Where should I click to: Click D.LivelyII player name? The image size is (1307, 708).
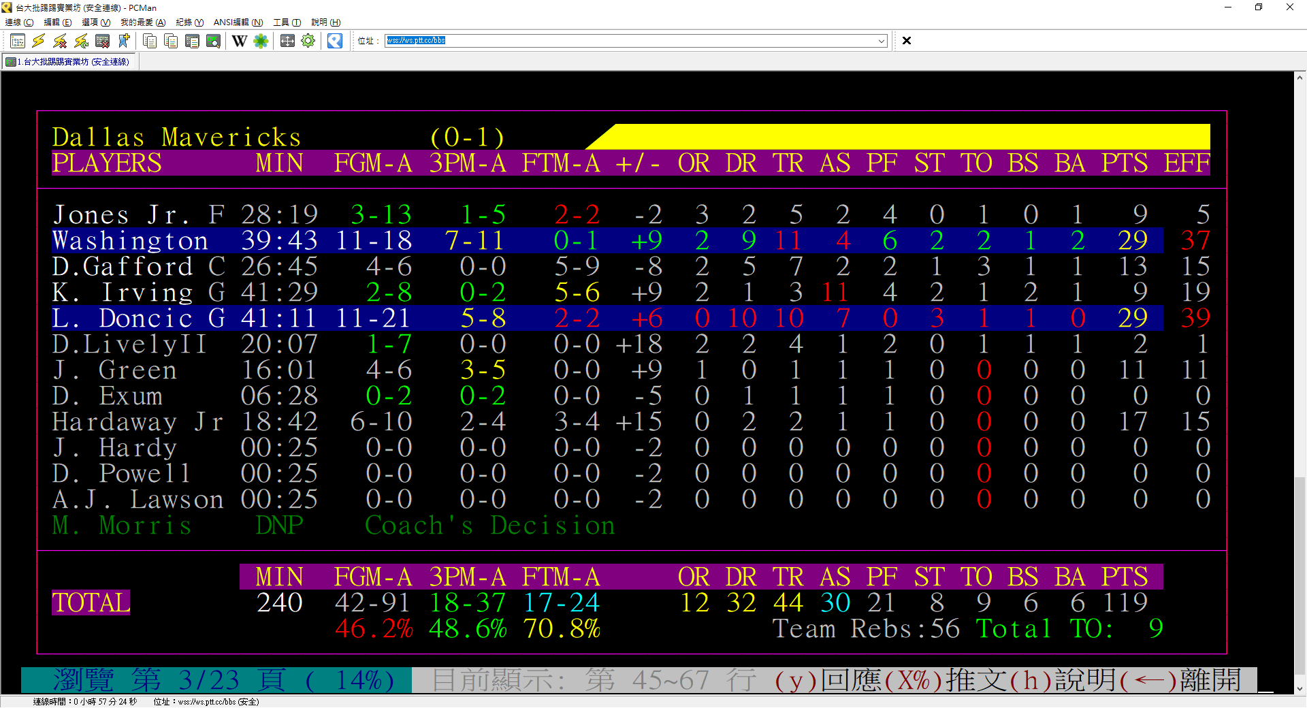[x=129, y=344]
